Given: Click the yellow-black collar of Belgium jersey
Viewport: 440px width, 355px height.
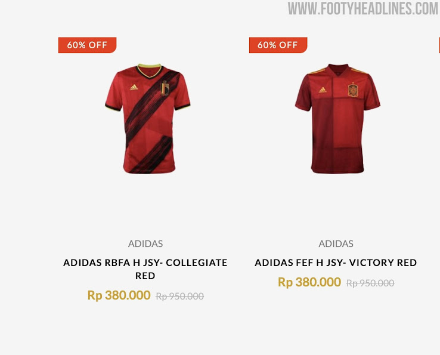Looking at the screenshot, I should [x=149, y=70].
